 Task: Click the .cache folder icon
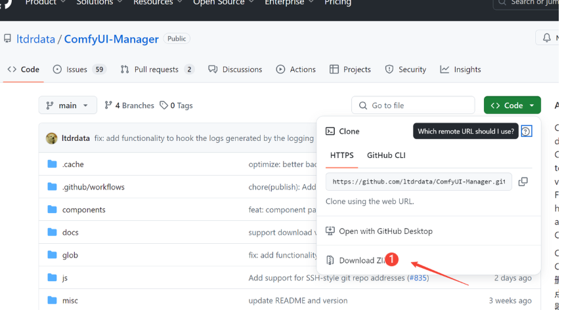(x=52, y=164)
